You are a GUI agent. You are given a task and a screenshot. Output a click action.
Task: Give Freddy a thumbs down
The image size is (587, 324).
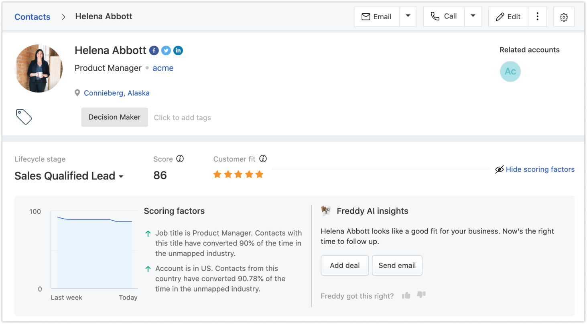[x=421, y=295]
